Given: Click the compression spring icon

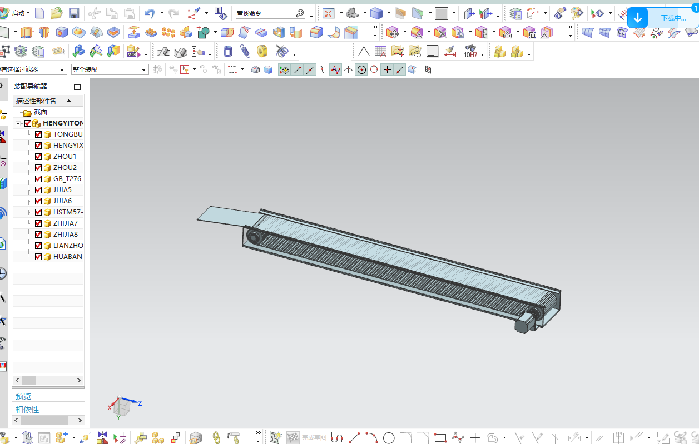Looking at the screenshot, I should point(227,52).
